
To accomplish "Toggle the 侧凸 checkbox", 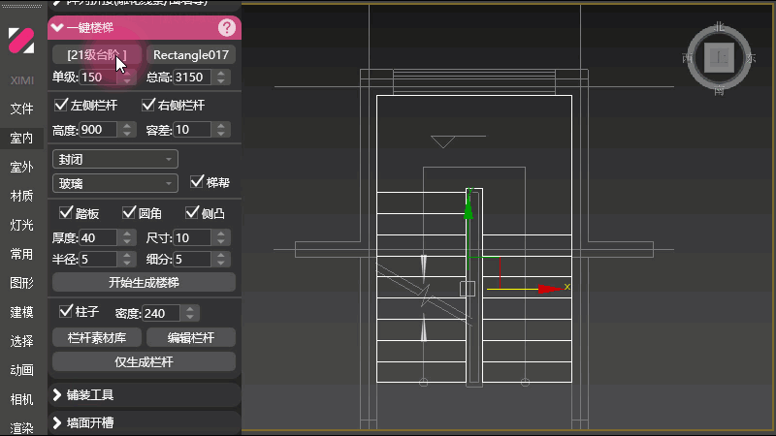I will tap(191, 213).
